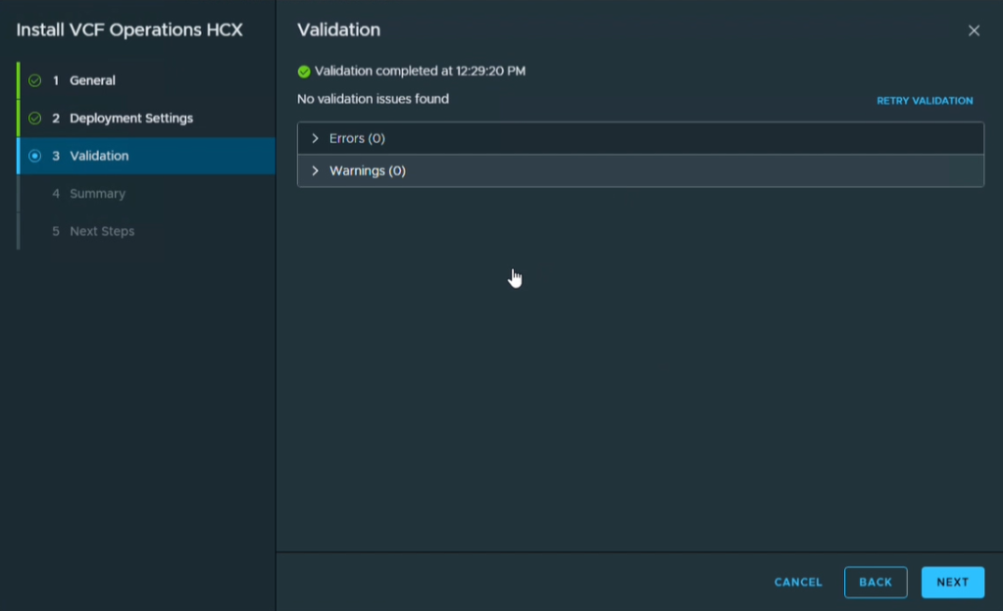Click the "Errors (0)" label
This screenshot has height=611, width=1003.
pyautogui.click(x=357, y=138)
